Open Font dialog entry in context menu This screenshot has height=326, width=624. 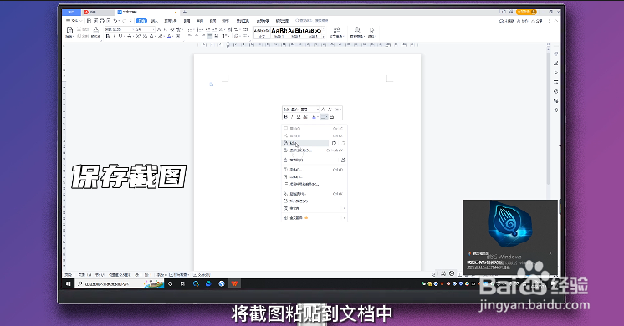pos(314,170)
